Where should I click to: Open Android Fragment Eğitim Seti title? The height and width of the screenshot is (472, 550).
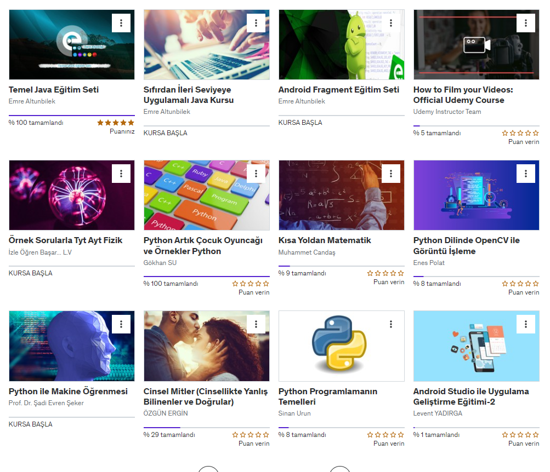coord(339,90)
